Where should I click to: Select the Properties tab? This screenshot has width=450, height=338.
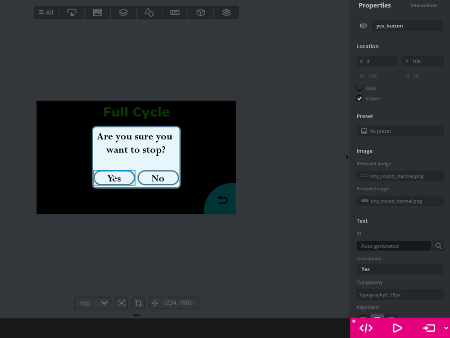(x=374, y=5)
